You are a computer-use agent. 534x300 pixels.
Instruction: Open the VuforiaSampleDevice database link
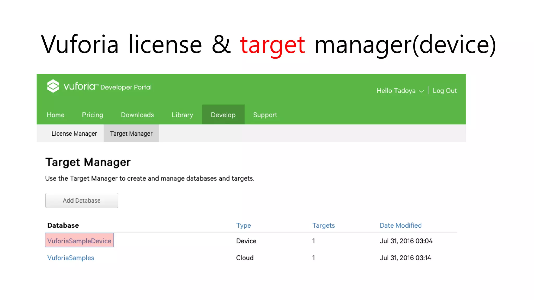click(x=79, y=241)
